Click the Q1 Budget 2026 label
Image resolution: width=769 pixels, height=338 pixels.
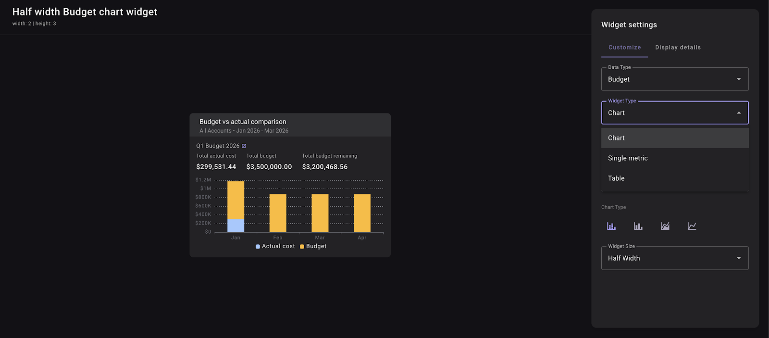click(x=218, y=146)
